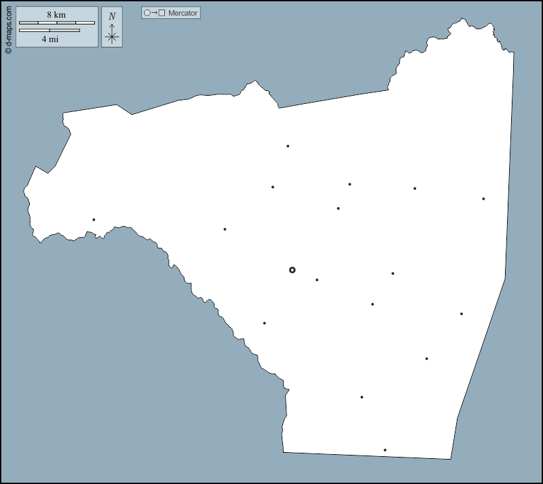Pick the easternmost city dot
The width and height of the screenshot is (543, 484).
tap(483, 199)
